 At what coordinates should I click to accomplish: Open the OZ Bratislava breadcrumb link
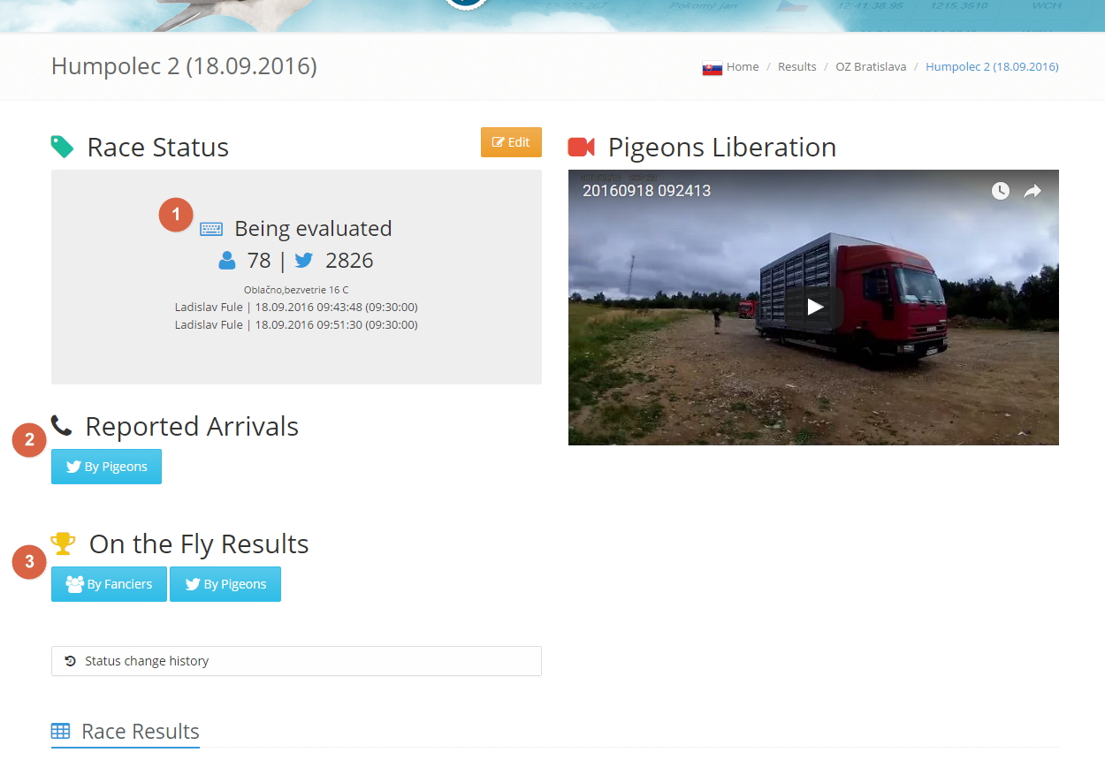[x=871, y=67]
